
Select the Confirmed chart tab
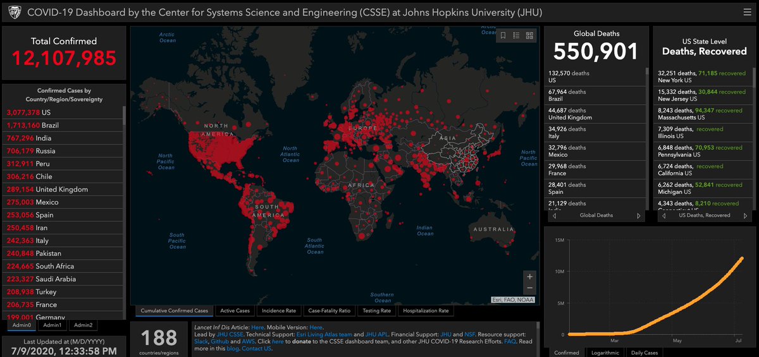click(567, 353)
